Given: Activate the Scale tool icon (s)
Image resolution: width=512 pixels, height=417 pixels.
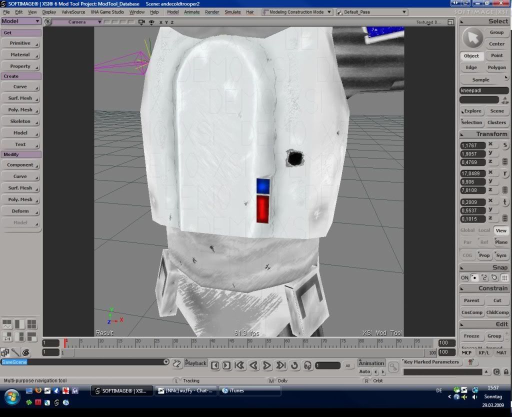Looking at the screenshot, I should [x=505, y=145].
